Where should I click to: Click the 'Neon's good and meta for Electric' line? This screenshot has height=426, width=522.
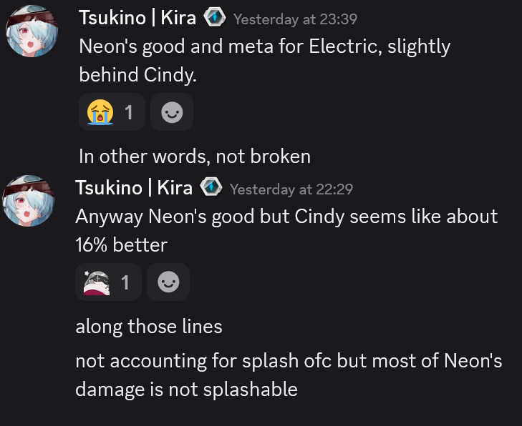coord(265,46)
